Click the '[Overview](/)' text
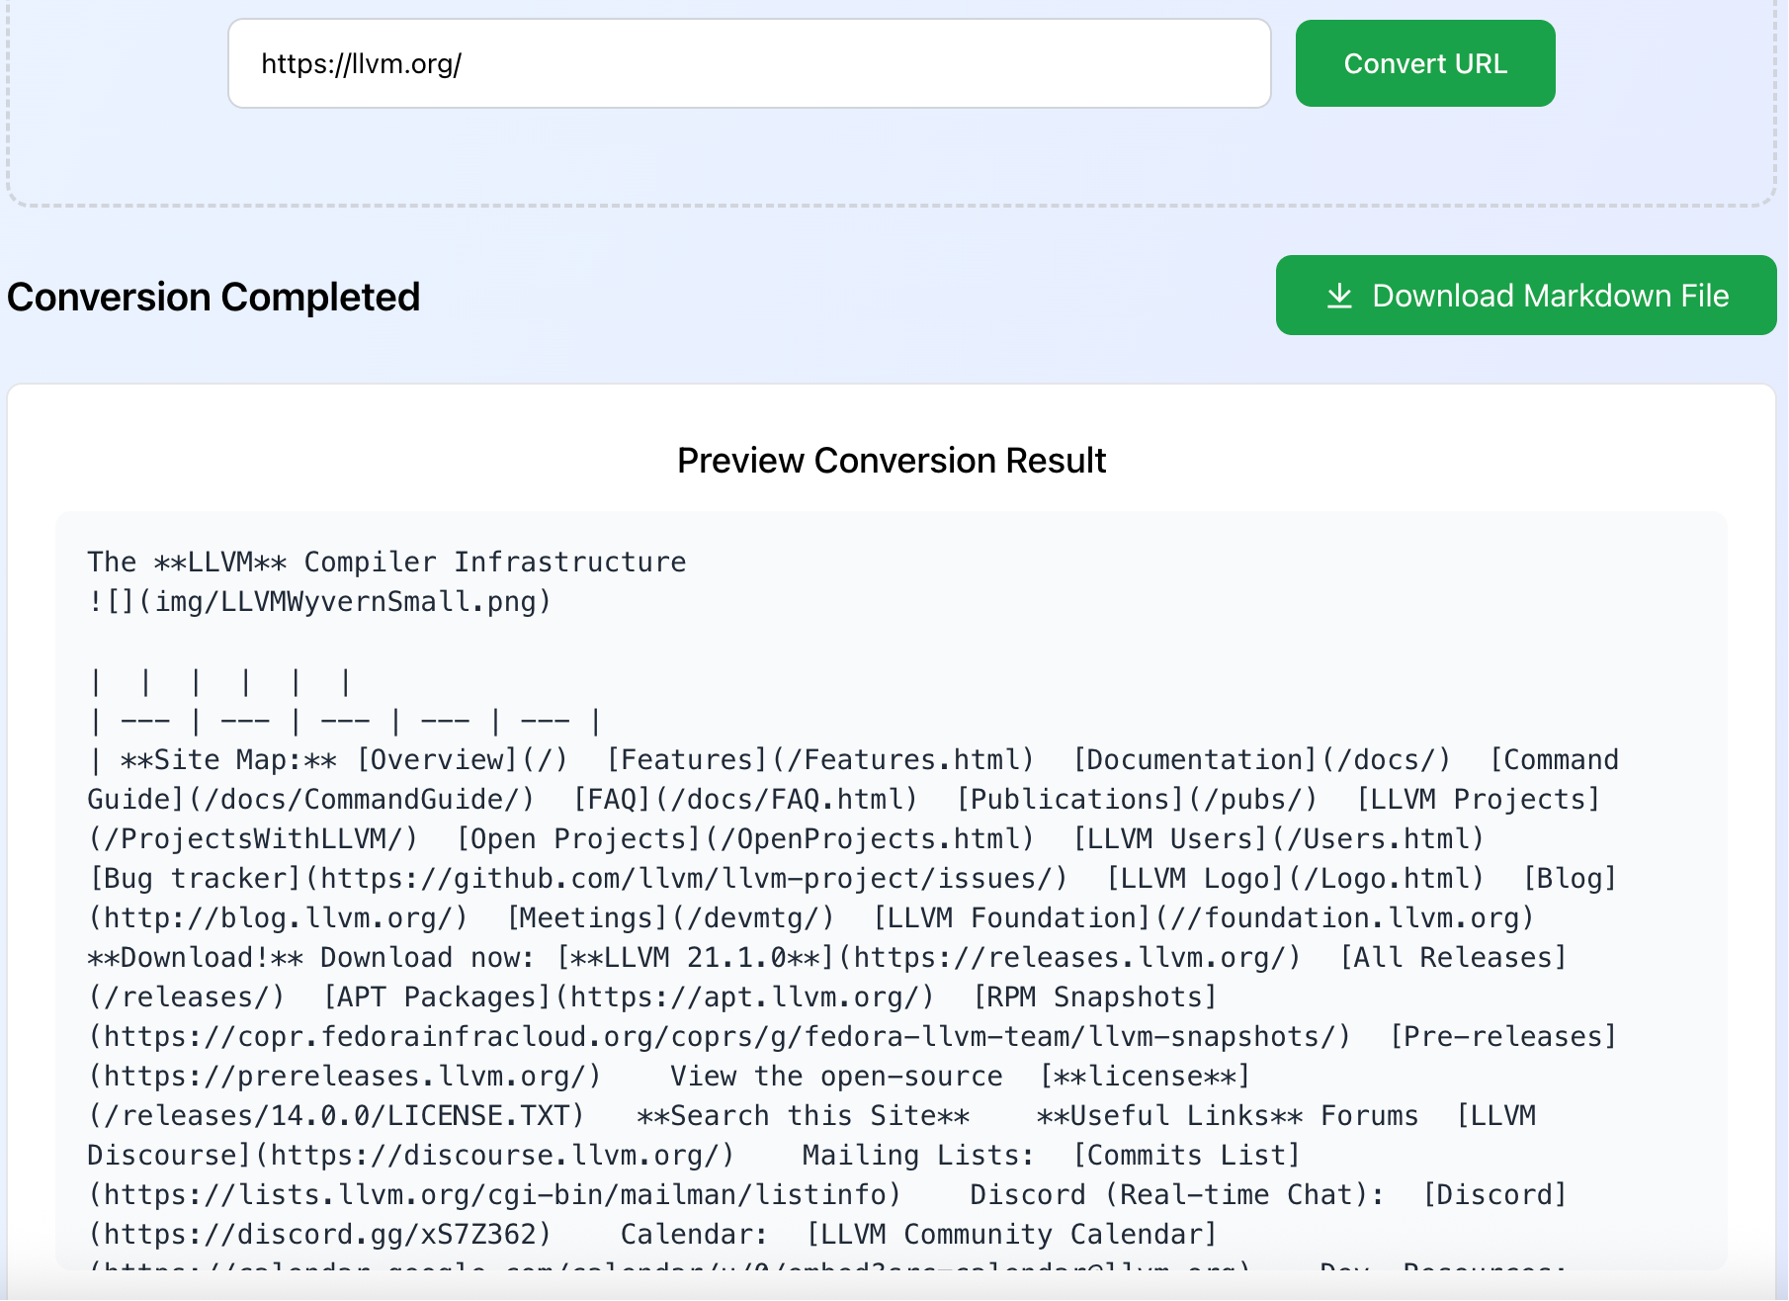1789x1301 pixels. [463, 759]
